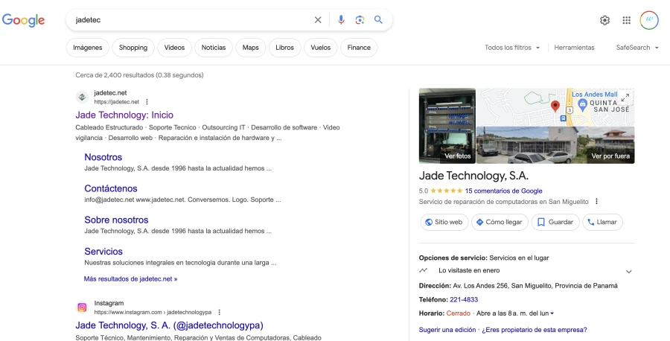Open '15 comentarios de Google' reviews

click(503, 191)
